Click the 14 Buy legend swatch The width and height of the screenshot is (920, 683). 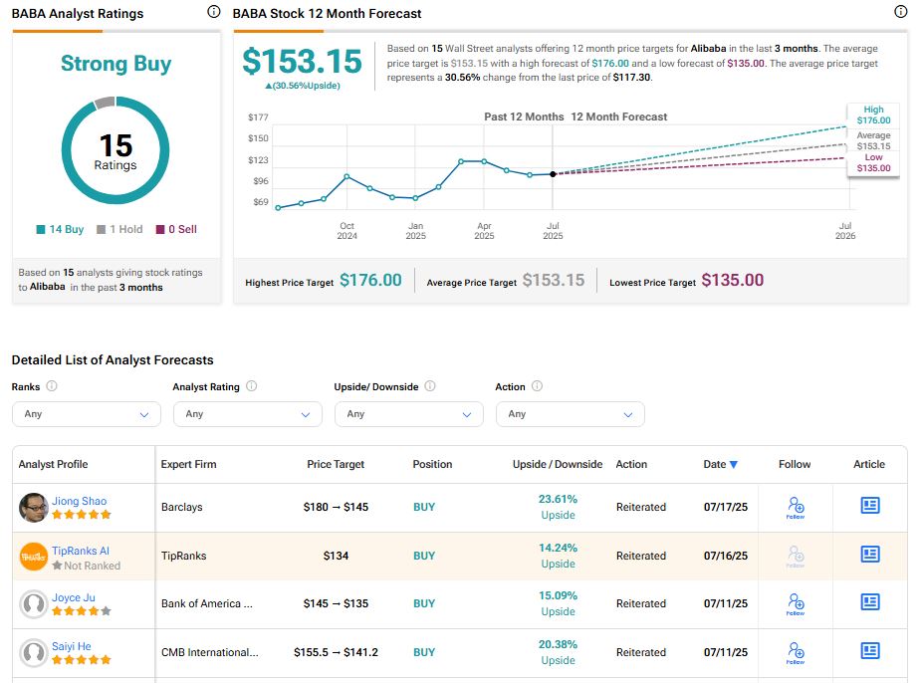pyautogui.click(x=41, y=229)
